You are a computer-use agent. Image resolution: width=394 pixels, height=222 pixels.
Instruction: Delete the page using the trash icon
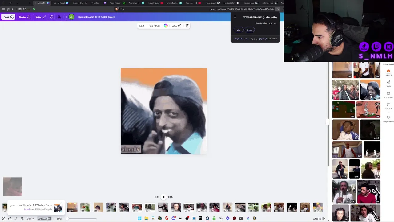(187, 26)
